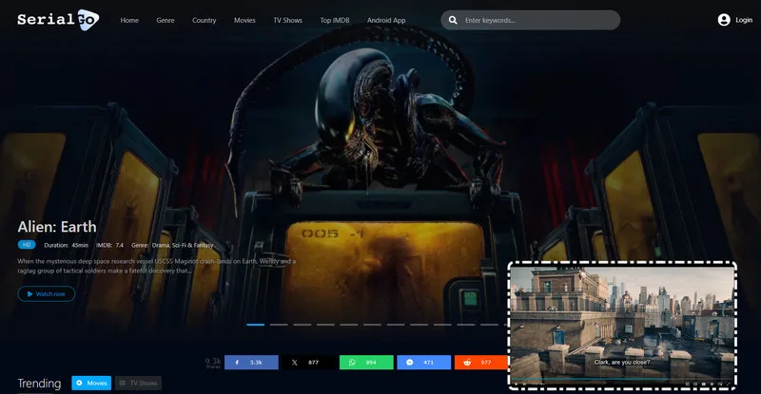Share via Messenger button showing 471
The image size is (761, 394).
(x=422, y=362)
